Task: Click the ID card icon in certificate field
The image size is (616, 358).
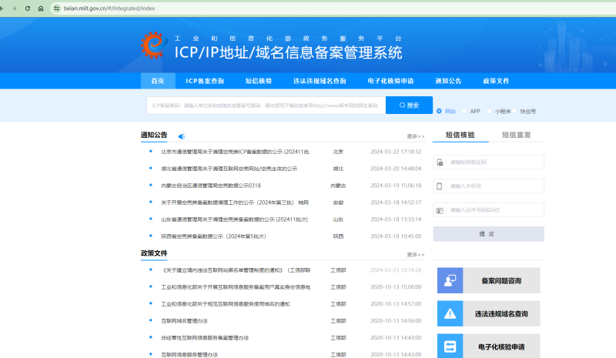Action: (440, 211)
